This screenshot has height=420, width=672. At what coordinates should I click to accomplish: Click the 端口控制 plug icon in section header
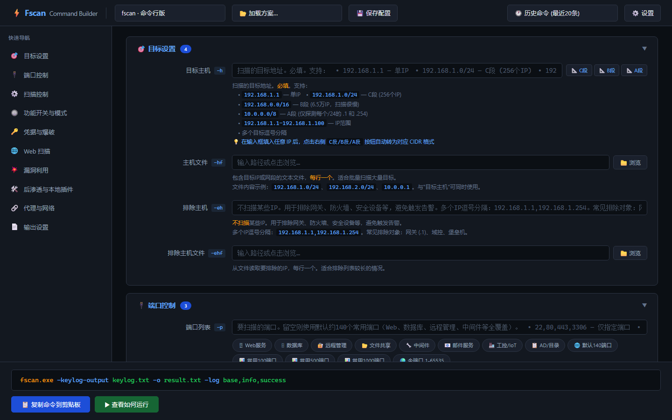[141, 305]
